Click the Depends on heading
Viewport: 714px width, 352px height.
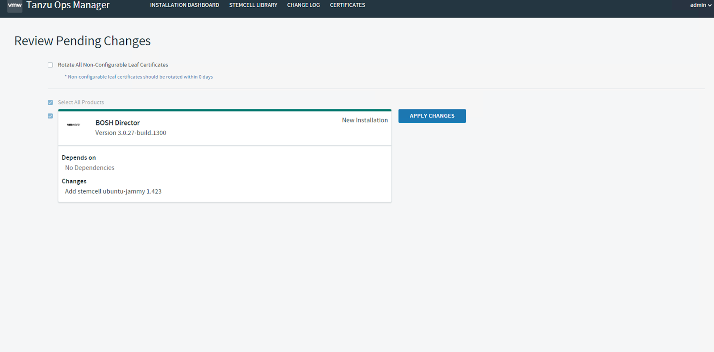[x=79, y=157]
